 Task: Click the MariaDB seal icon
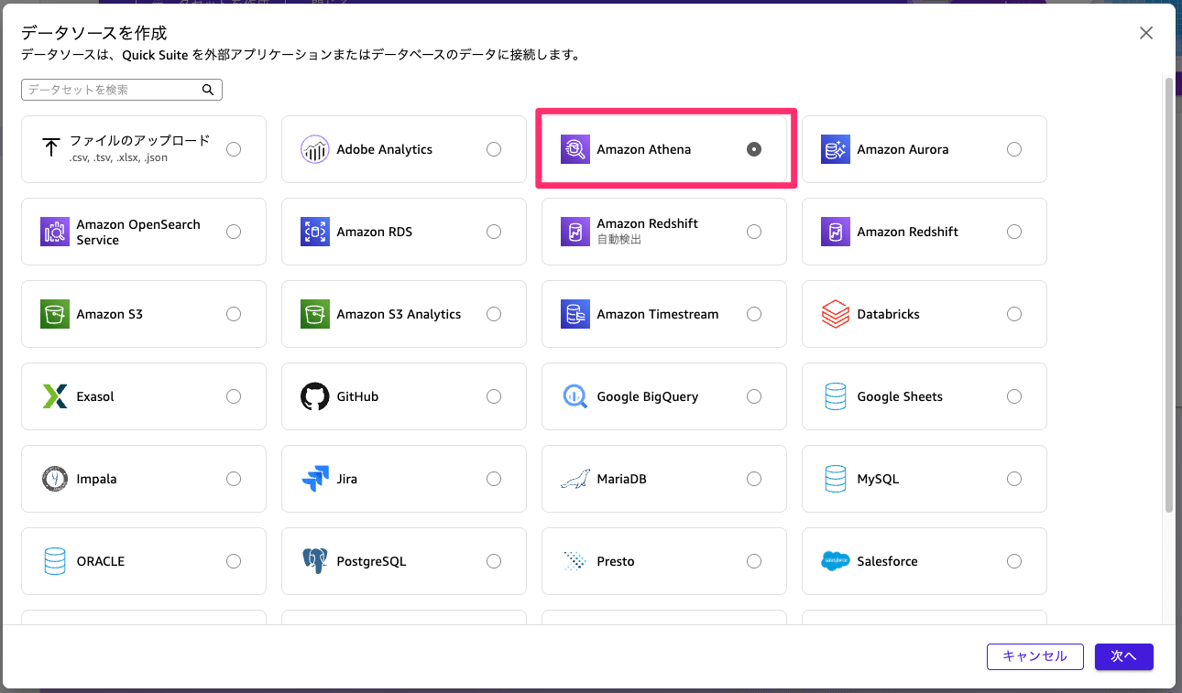point(575,479)
